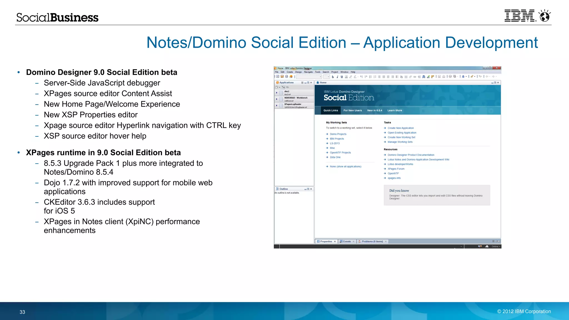Click the Lotus developerWorks resource link

coord(400,164)
